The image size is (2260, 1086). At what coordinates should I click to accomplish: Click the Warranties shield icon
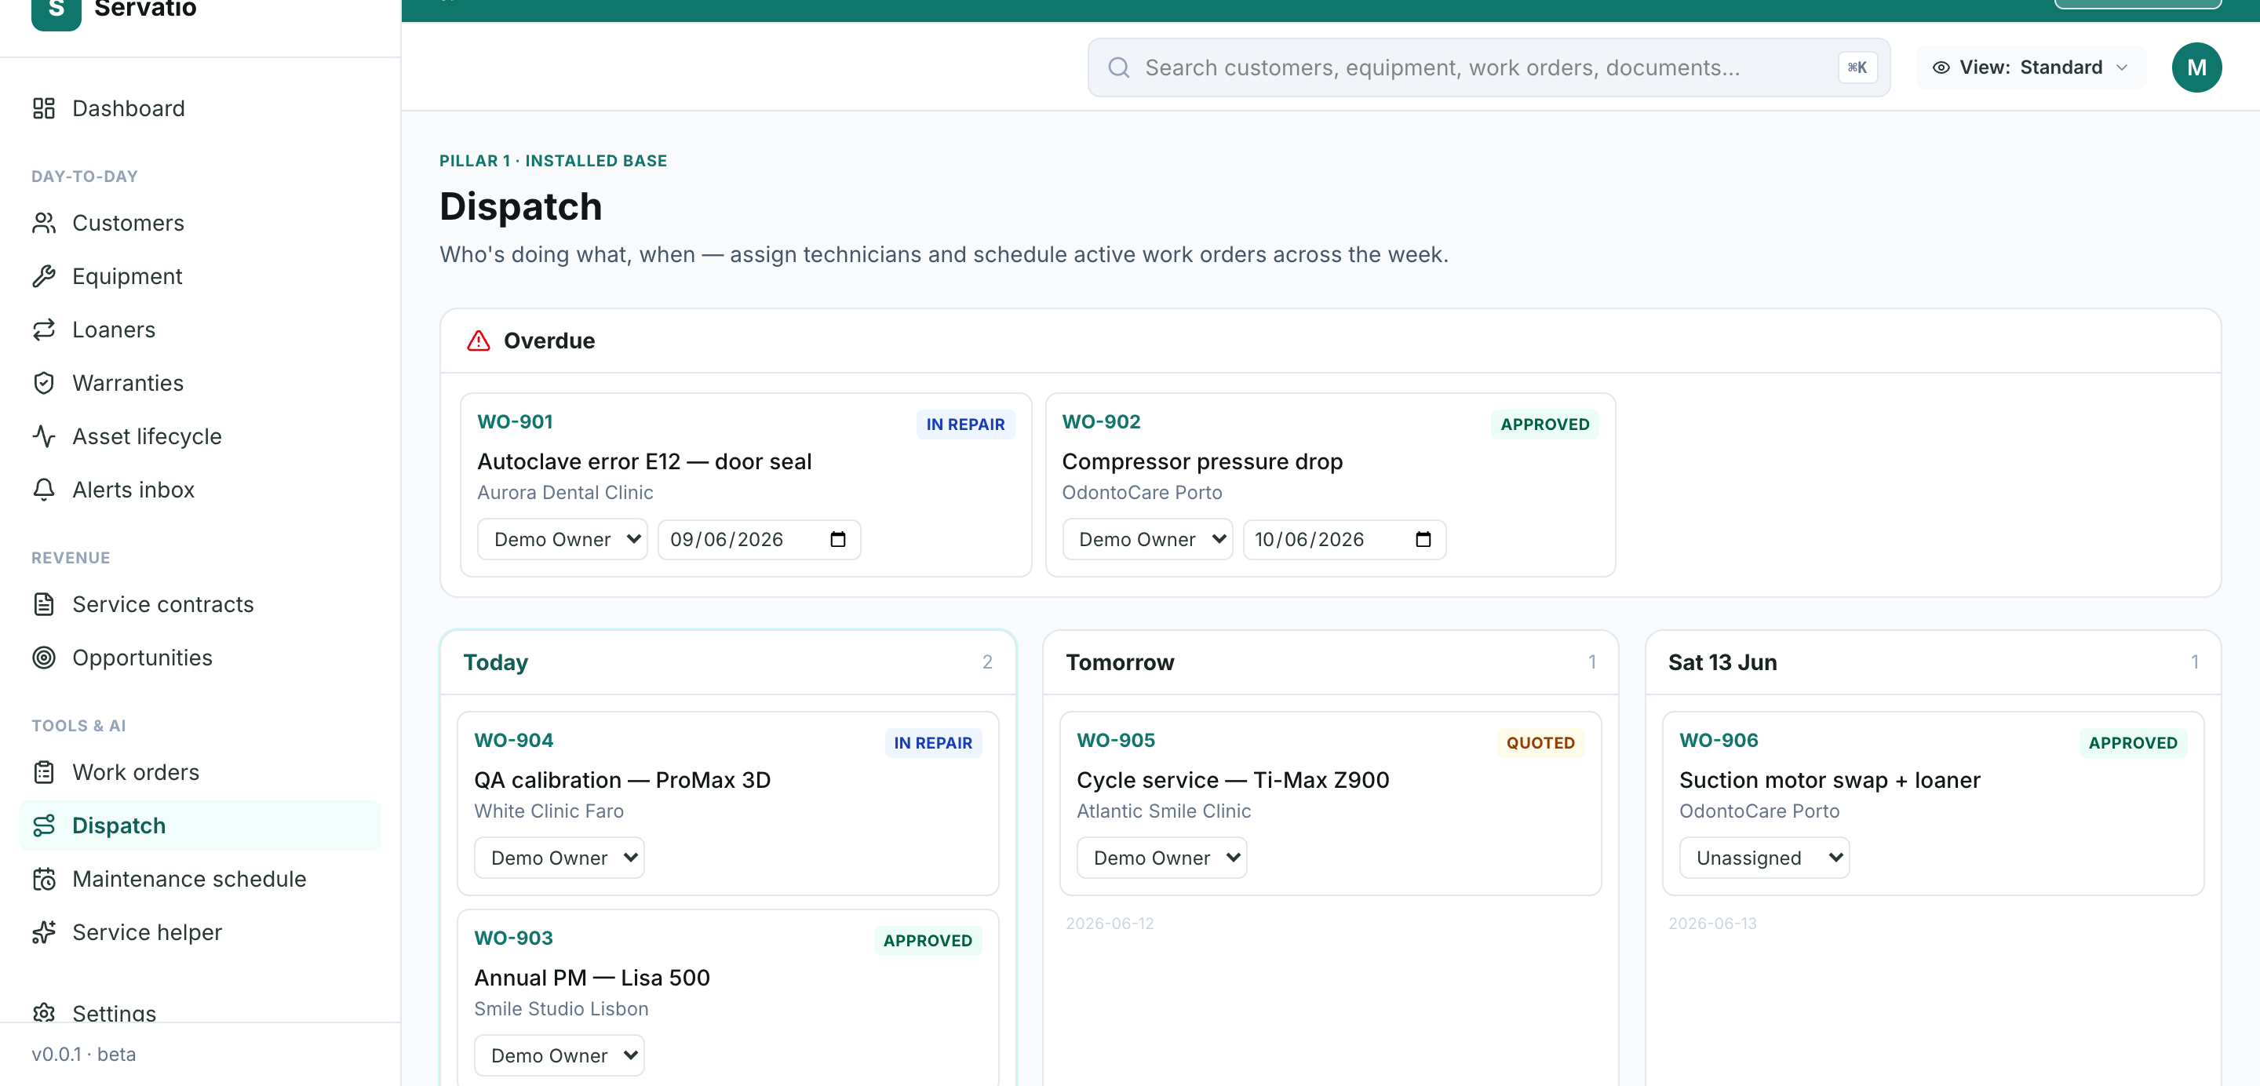[44, 384]
